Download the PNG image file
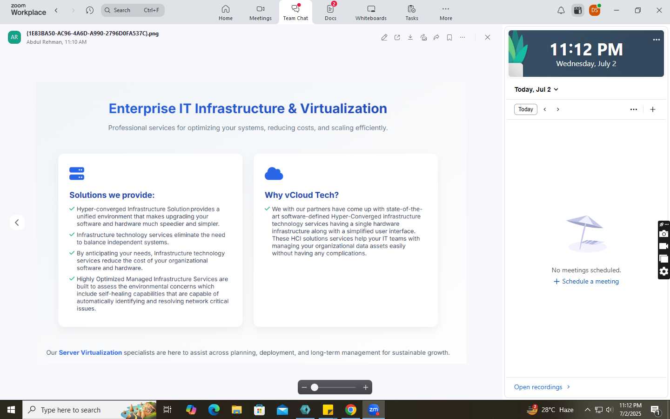 (x=410, y=37)
